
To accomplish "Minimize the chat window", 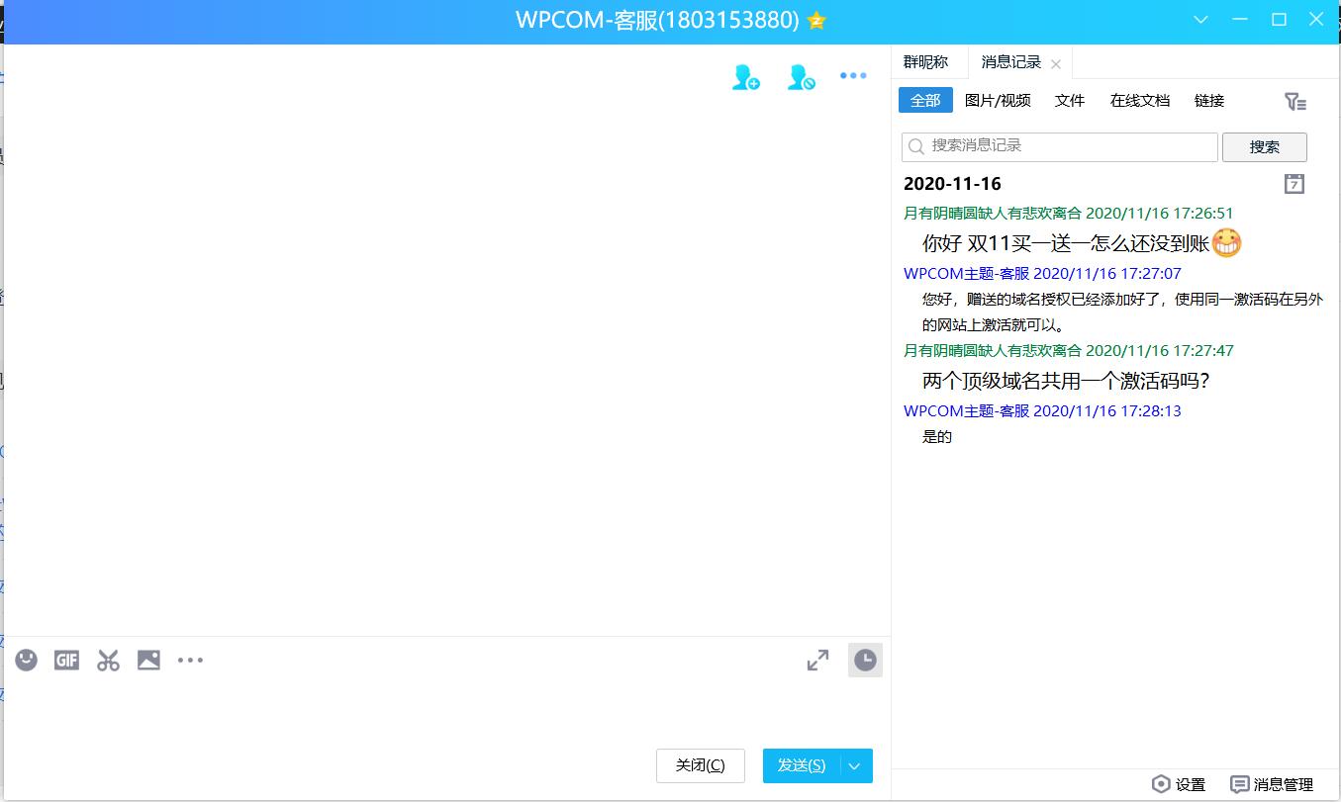I will tap(1241, 20).
